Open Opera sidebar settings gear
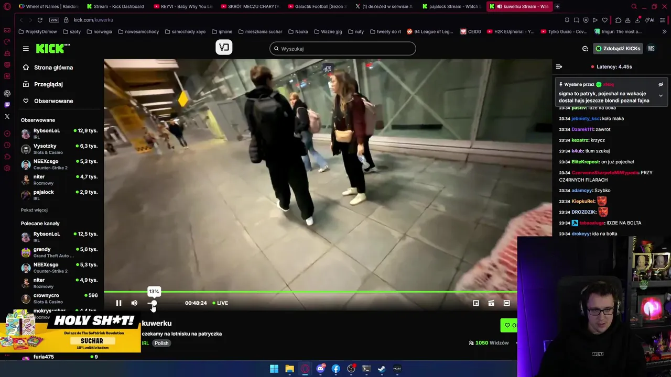671x377 pixels. 7,168
